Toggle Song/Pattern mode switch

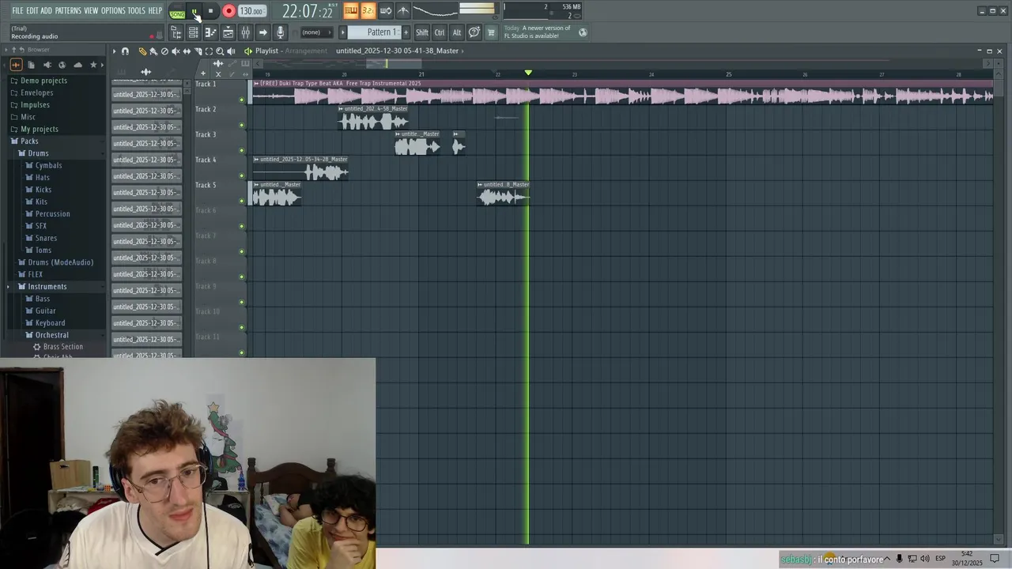[177, 12]
